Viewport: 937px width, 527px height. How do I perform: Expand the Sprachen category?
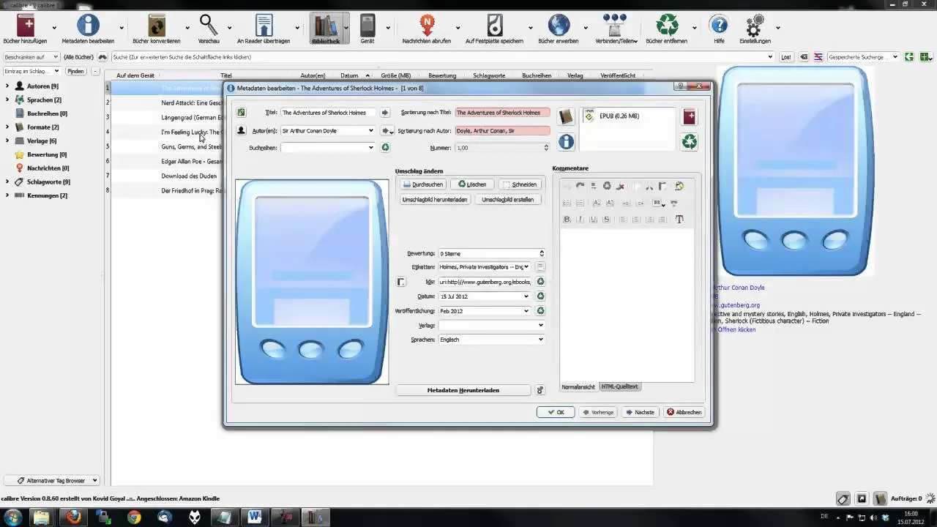coord(7,100)
